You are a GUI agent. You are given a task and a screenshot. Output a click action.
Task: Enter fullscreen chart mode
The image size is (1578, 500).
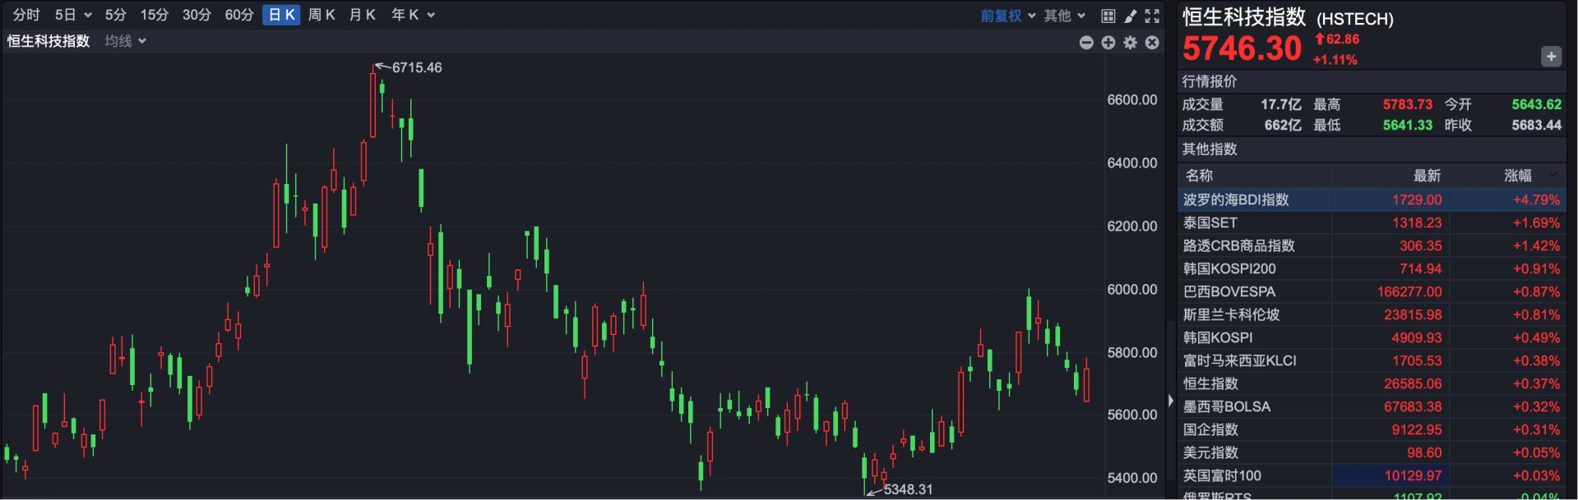click(1152, 16)
